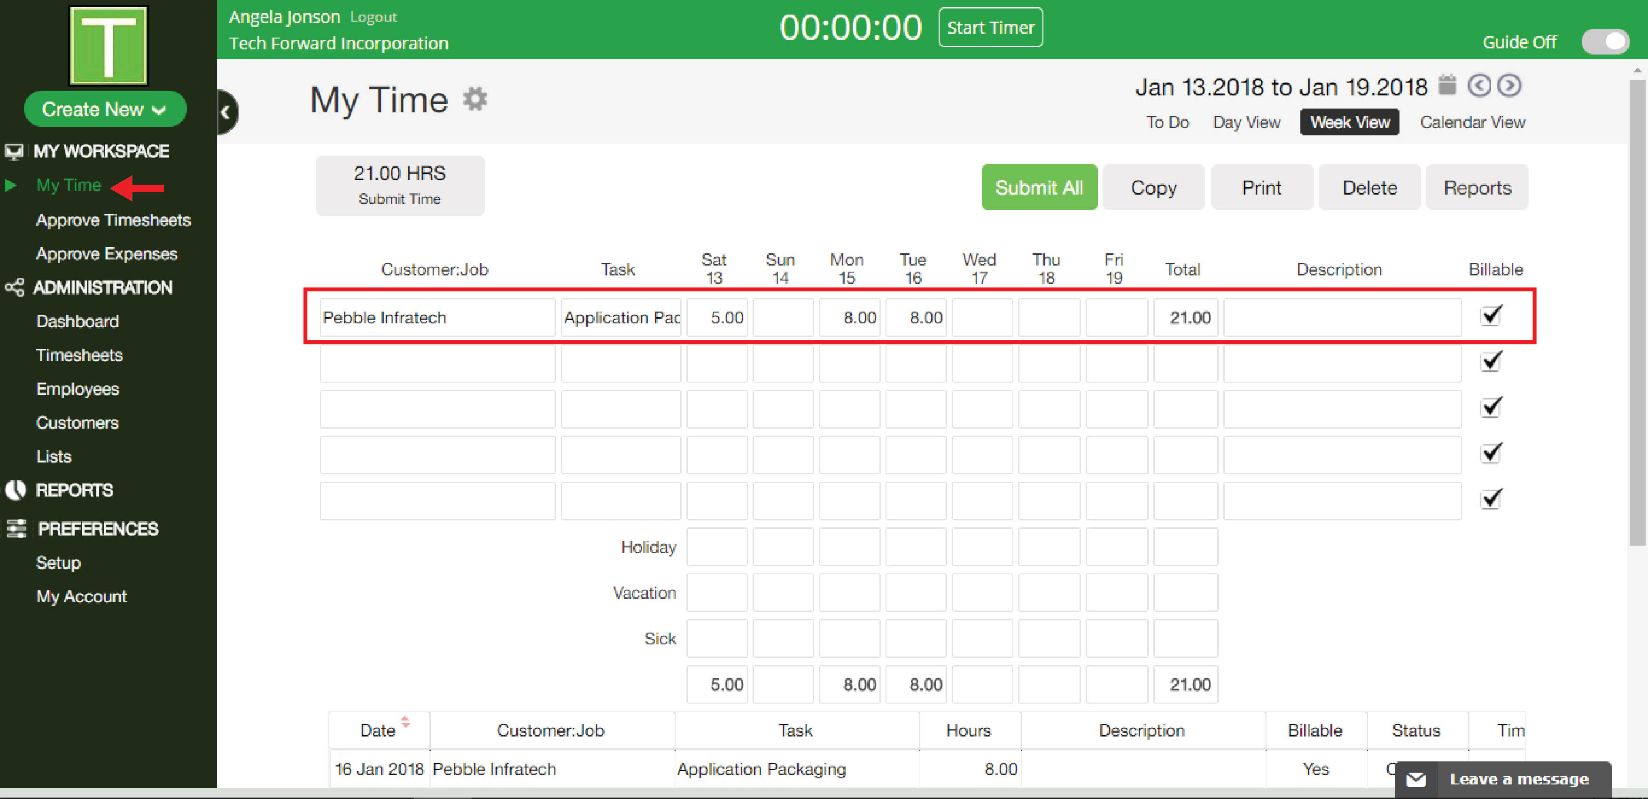Image resolution: width=1648 pixels, height=799 pixels.
Task: Switch to Day View tab
Action: tap(1246, 122)
